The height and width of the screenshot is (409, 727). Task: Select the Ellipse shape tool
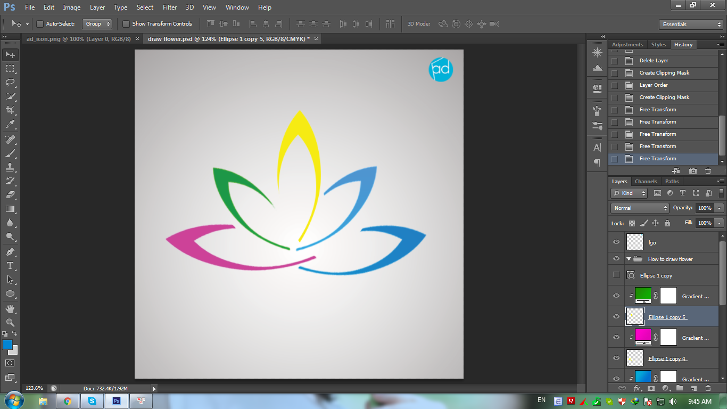(10, 293)
